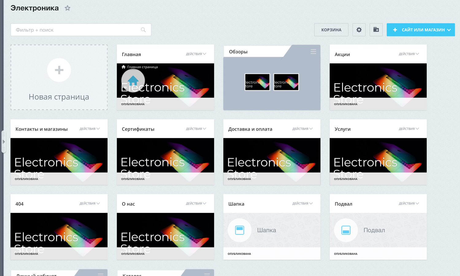Open the Обзоры folder hamburger menu
Image resolution: width=460 pixels, height=276 pixels.
313,52
